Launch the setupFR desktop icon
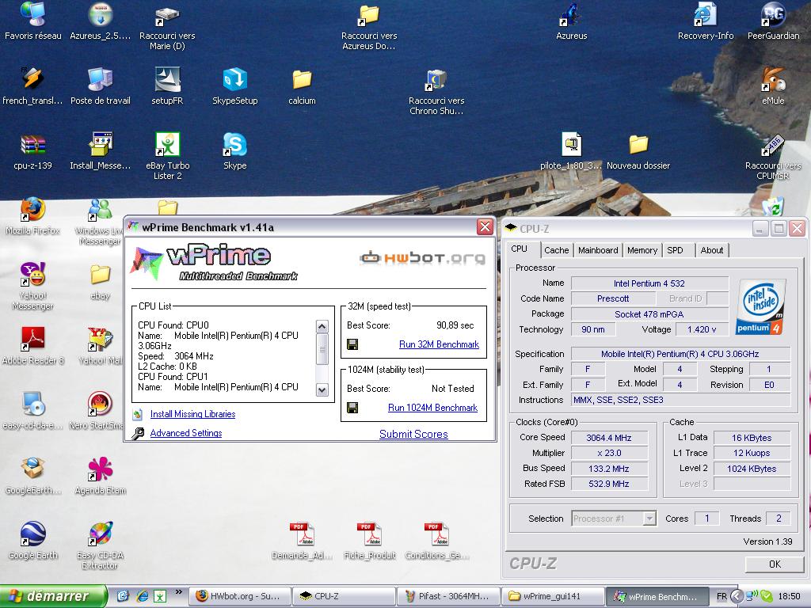Viewport: 811px width, 608px height. 167,86
